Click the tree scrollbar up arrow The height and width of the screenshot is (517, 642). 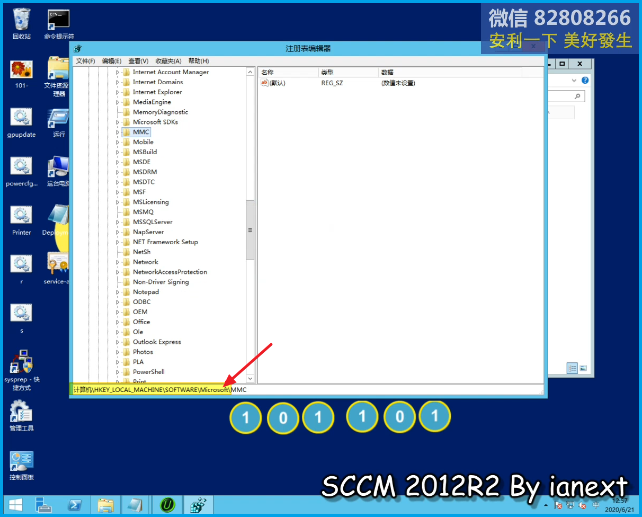251,72
